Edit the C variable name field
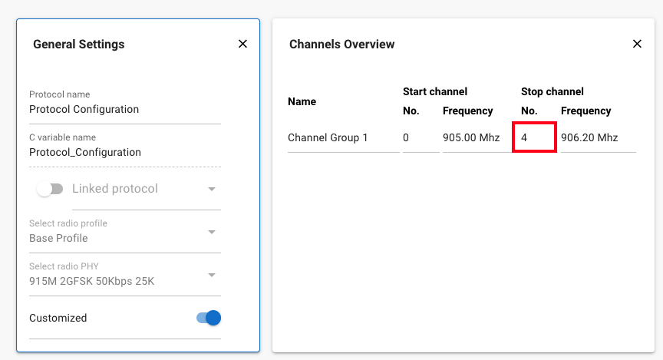The width and height of the screenshot is (663, 360). point(124,153)
